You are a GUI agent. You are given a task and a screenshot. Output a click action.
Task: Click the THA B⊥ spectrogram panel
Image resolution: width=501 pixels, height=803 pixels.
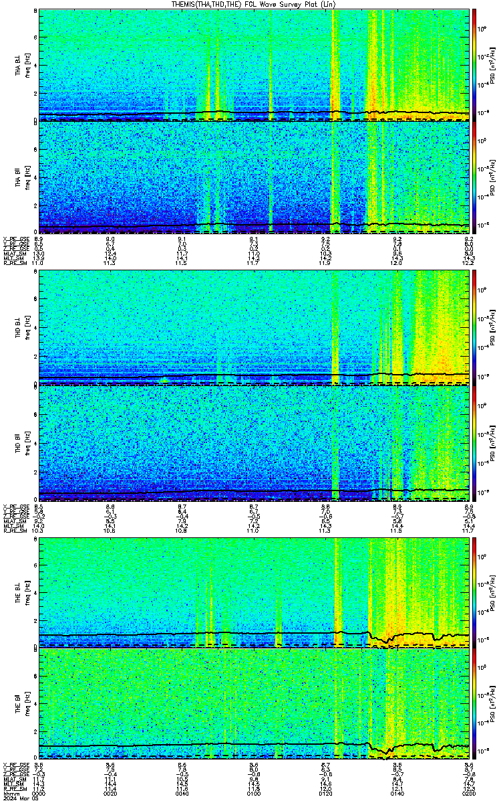point(254,65)
